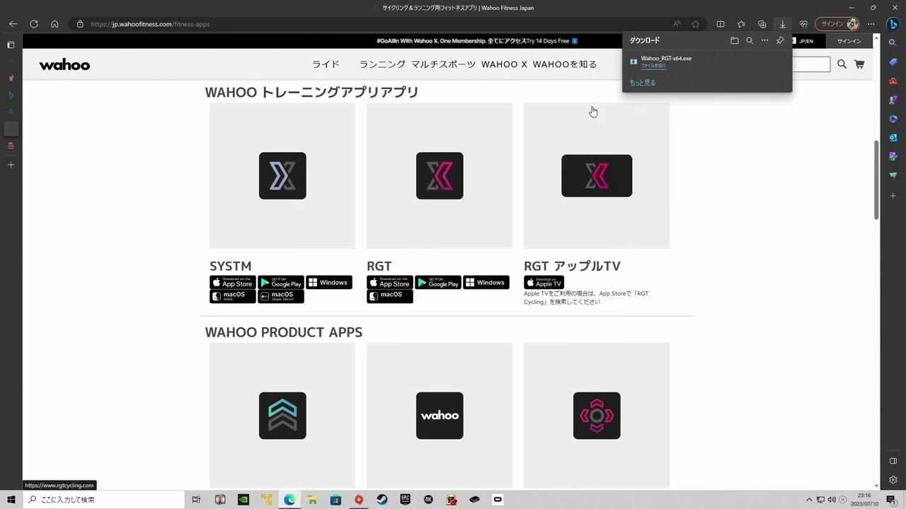Screen dimensions: 906x509
Task: Click the taskbar search box
Action: pyautogui.click(x=103, y=500)
